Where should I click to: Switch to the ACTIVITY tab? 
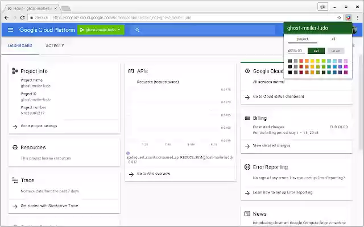pyautogui.click(x=55, y=45)
